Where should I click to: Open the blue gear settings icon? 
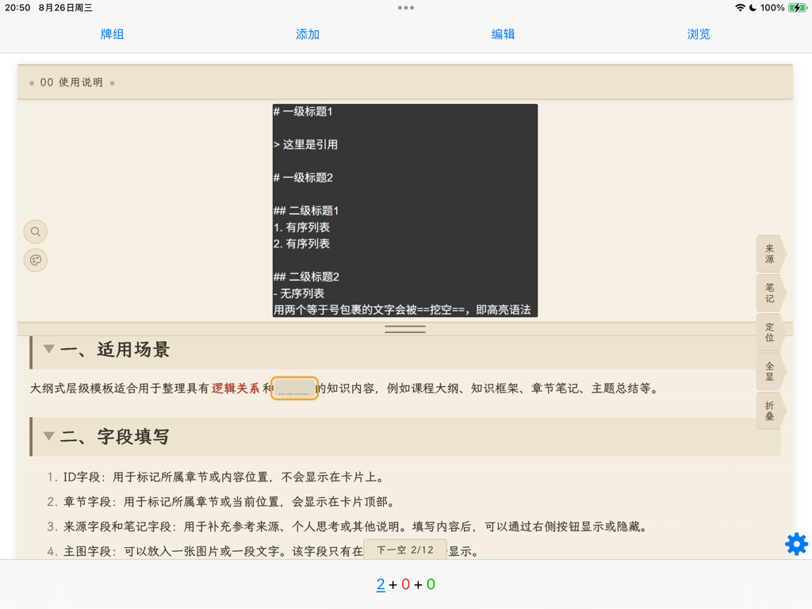[796, 544]
